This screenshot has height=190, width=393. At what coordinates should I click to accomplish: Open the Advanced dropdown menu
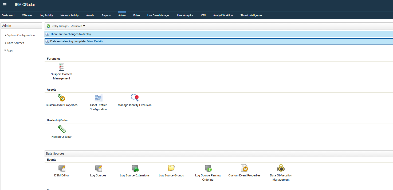[78, 26]
